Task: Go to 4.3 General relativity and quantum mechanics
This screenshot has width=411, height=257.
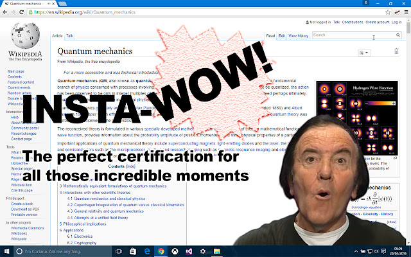Action: (105, 211)
